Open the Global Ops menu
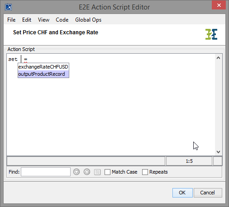Image resolution: width=229 pixels, height=207 pixels. [88, 20]
